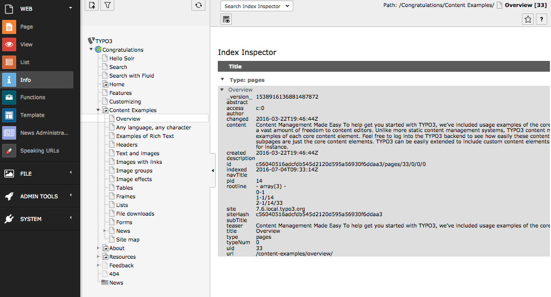This screenshot has width=551, height=297.
Task: Open the Search Index Inspector dropdown
Action: pos(257,6)
